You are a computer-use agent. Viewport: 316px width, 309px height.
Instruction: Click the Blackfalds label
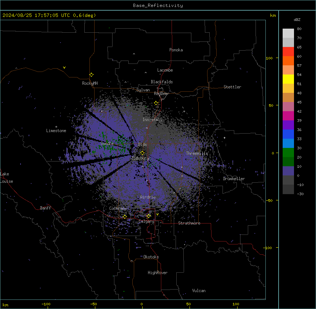click(x=162, y=82)
